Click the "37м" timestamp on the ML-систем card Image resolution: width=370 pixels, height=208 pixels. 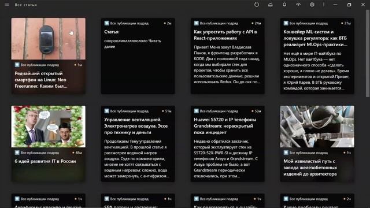[x=347, y=23]
